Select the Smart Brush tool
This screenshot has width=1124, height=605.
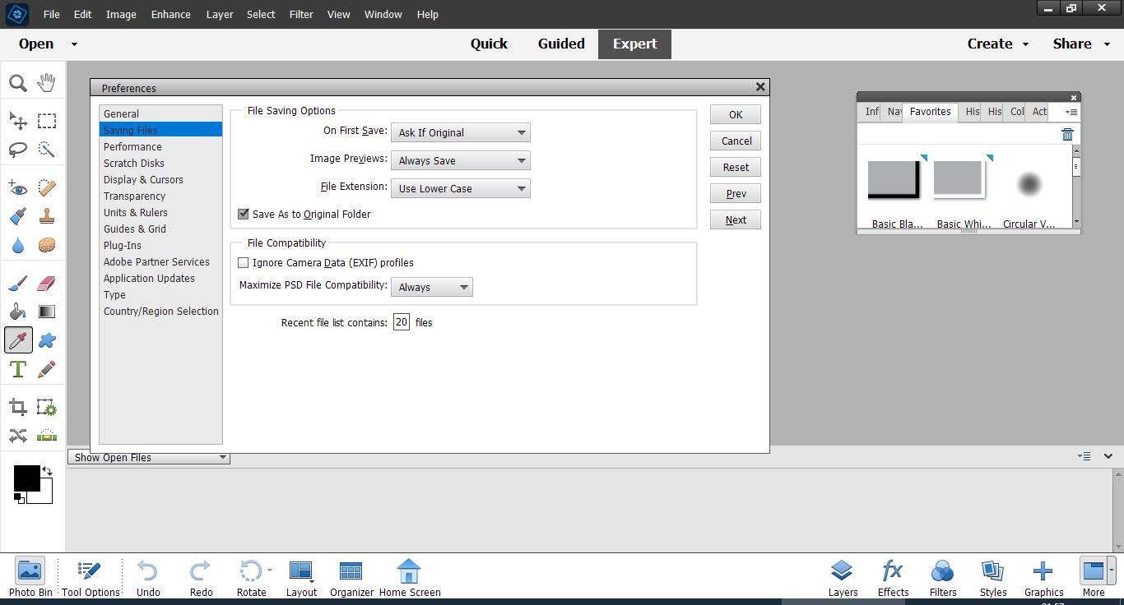(18, 216)
